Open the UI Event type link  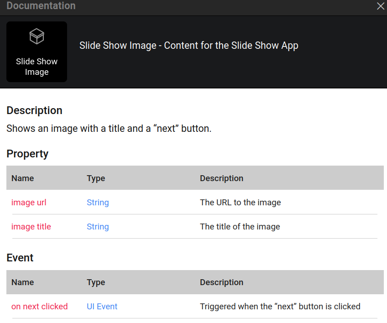pos(102,307)
